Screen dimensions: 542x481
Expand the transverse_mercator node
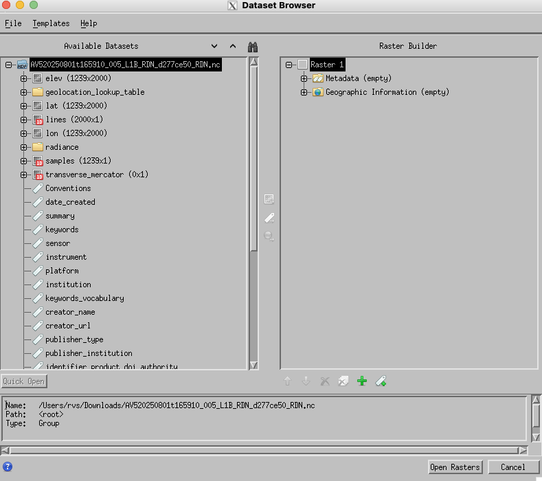23,175
